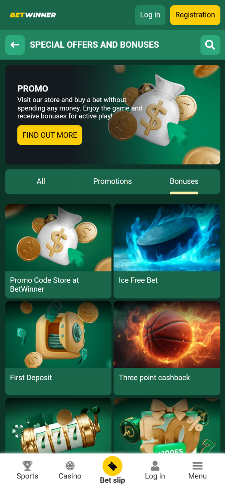Screen dimensions: 225x488
Task: Open the Ice Free Bet offer
Action: (x=167, y=251)
